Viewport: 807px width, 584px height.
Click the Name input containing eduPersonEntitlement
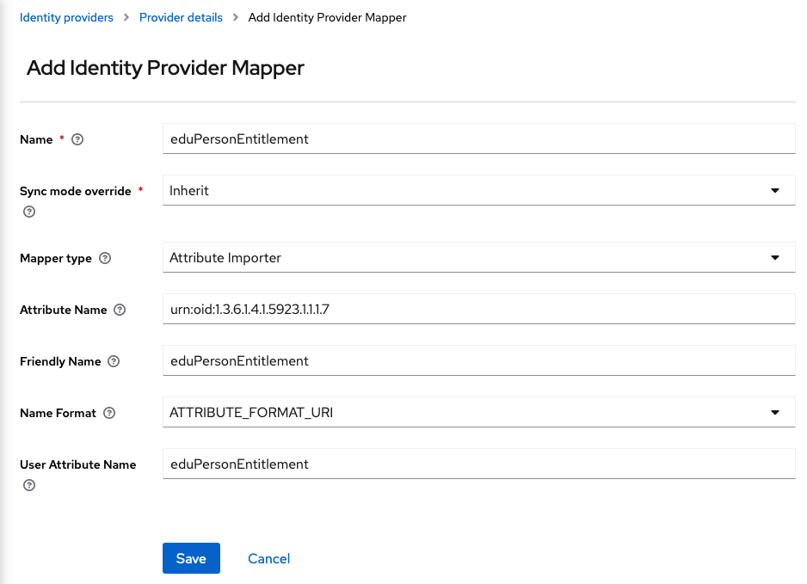point(478,138)
